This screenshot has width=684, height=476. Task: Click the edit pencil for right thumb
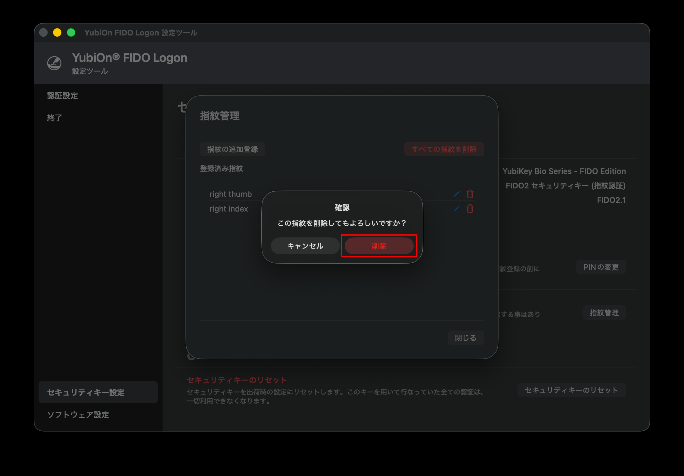(x=457, y=194)
